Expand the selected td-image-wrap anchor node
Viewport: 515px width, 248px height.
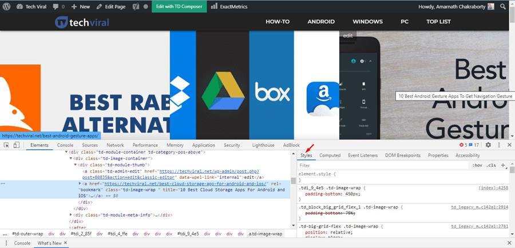tap(80, 183)
